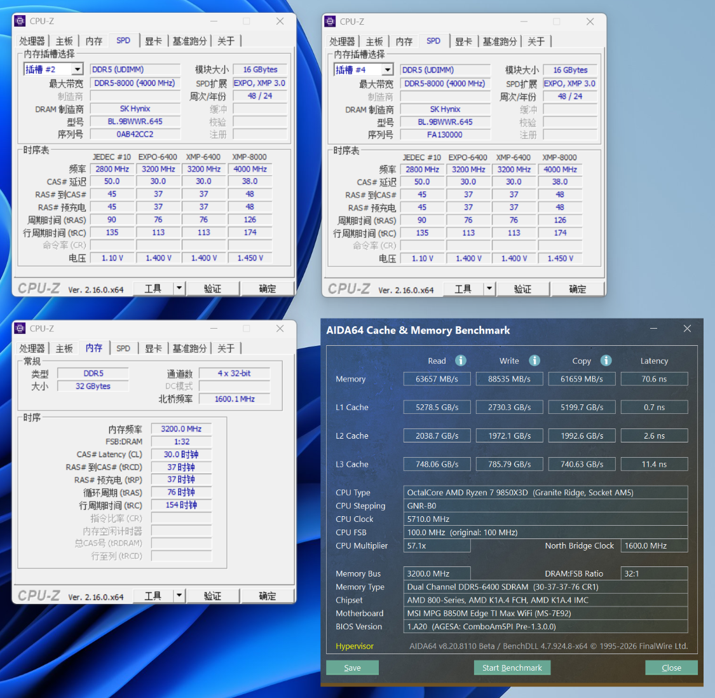This screenshot has height=698, width=715.
Task: Switch to 处理器 tab in slot #2 window
Action: click(x=32, y=41)
